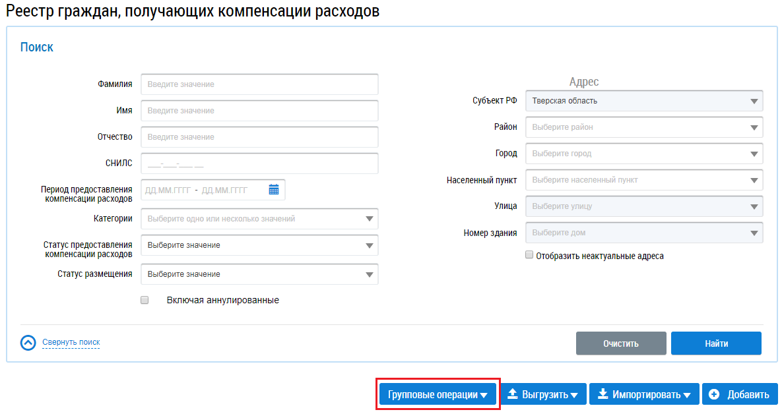Image resolution: width=782 pixels, height=414 pixels.
Task: Open the Статус размещения dropdown
Action: (259, 274)
